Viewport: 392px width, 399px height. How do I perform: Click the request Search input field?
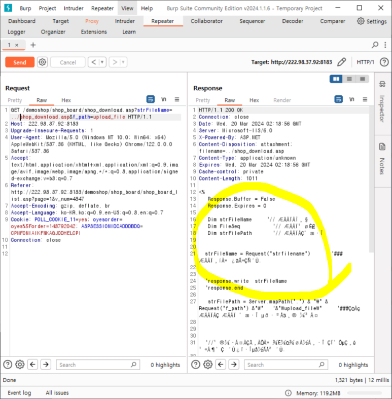pyautogui.click(x=98, y=365)
